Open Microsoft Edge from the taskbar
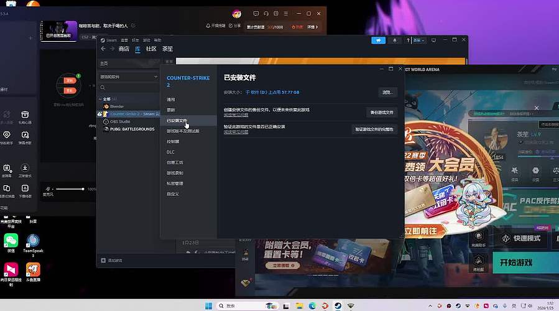559x311 pixels. [312, 305]
